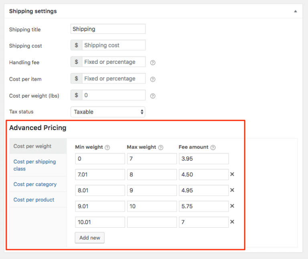Click the Shipping title text field
Screen dimensions: 308x259
[108, 29]
